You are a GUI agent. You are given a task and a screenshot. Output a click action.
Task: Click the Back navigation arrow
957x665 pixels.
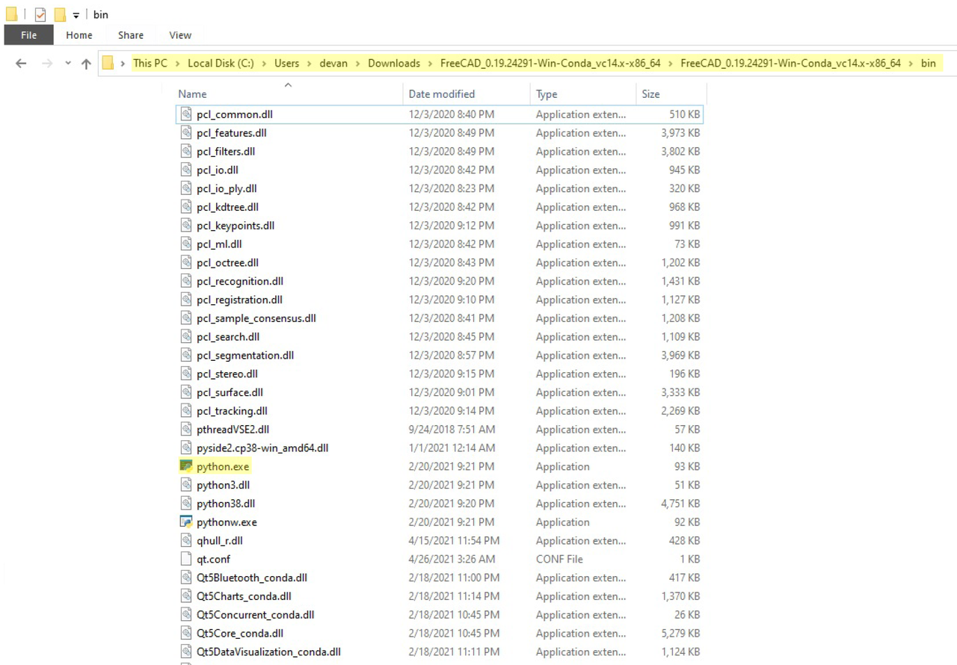pos(21,64)
